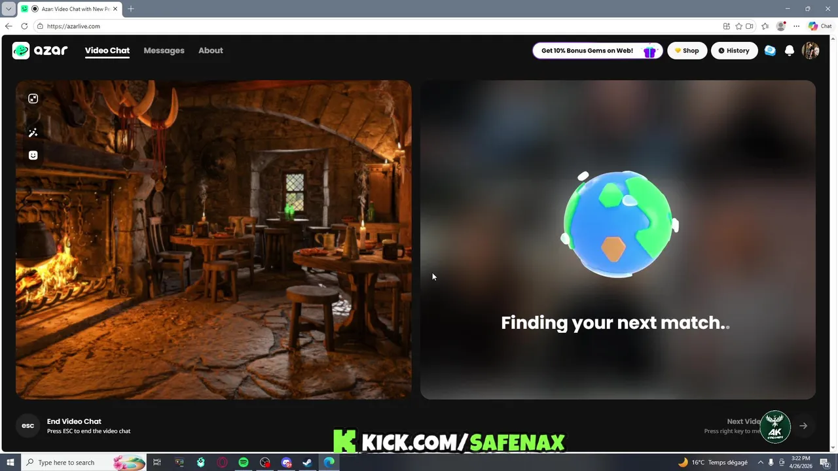Click the next video arrow button
The height and width of the screenshot is (471, 838).
[803, 426]
